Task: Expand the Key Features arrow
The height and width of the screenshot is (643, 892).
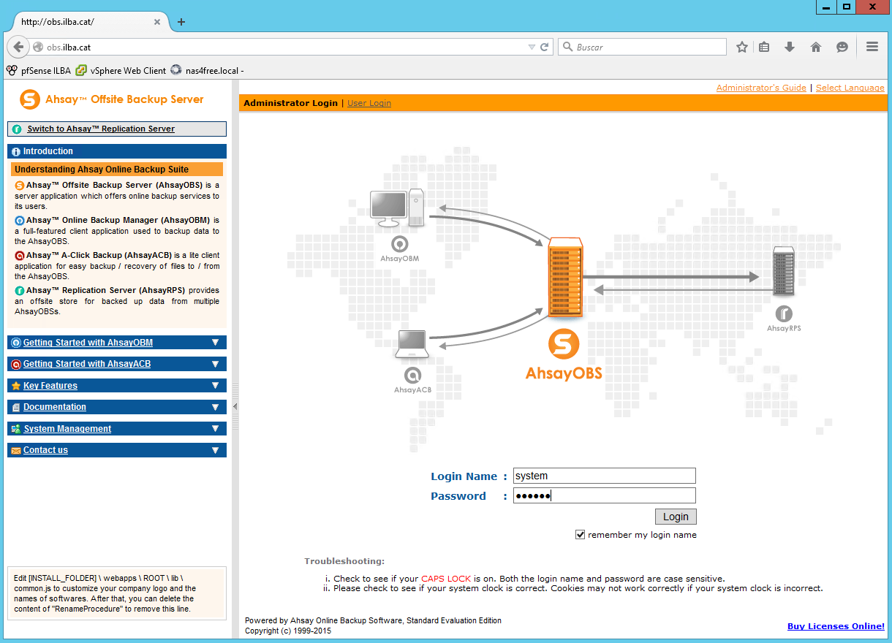Action: click(x=215, y=385)
